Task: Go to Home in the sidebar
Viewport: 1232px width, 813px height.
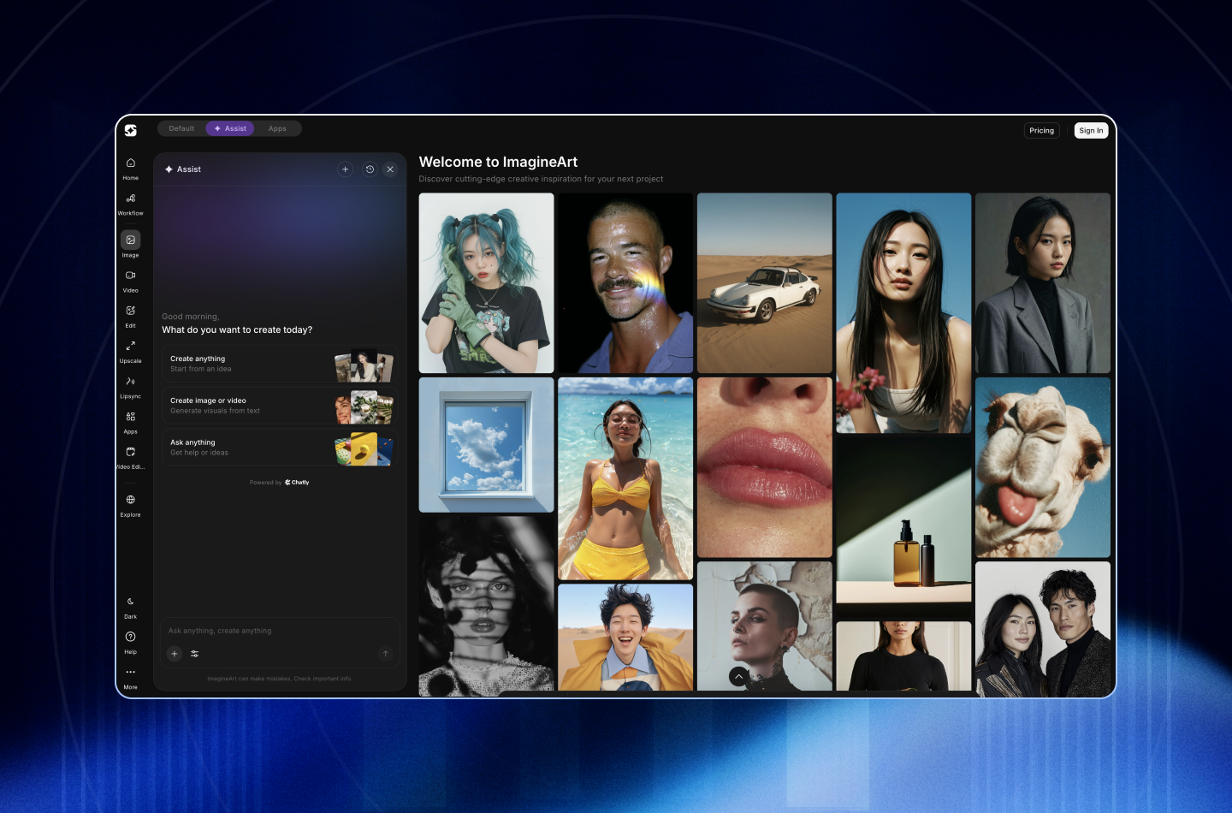Action: coord(130,164)
